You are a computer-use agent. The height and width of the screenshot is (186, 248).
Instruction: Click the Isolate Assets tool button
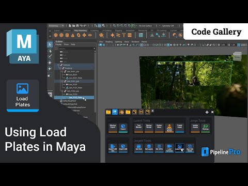click(195, 128)
